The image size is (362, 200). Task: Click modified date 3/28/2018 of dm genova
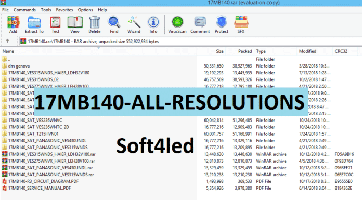pos(314,66)
